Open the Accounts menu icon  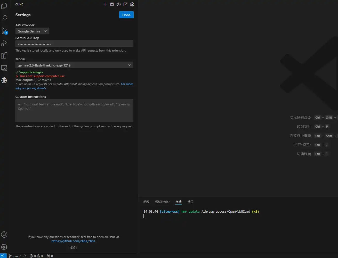(x=4, y=235)
